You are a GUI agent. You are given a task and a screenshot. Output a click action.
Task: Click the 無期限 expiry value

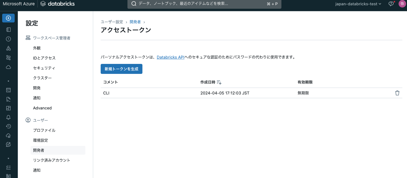pyautogui.click(x=303, y=93)
